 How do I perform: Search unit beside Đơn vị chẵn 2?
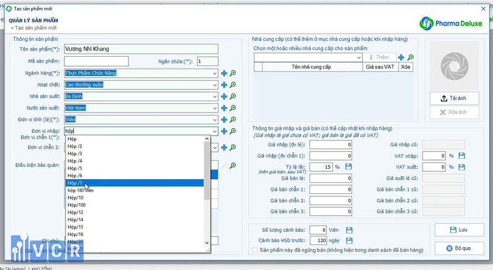(x=233, y=148)
